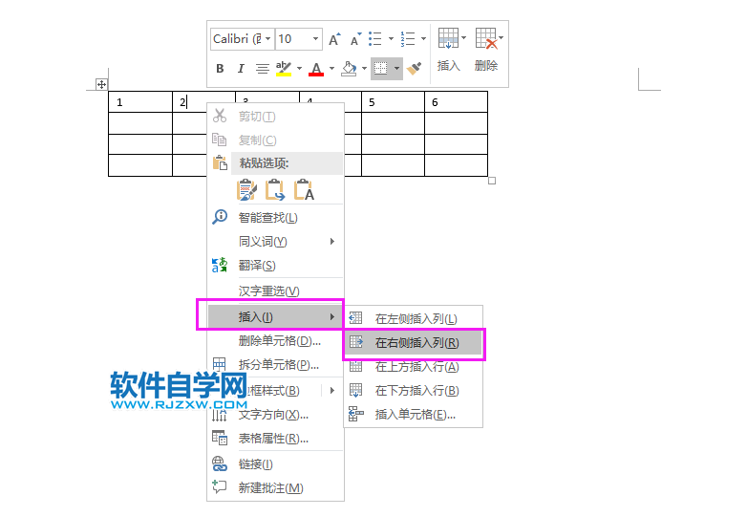Viewport: 747px width, 517px height.
Task: Choose 在上方插入行(A) from submenu
Action: (414, 366)
